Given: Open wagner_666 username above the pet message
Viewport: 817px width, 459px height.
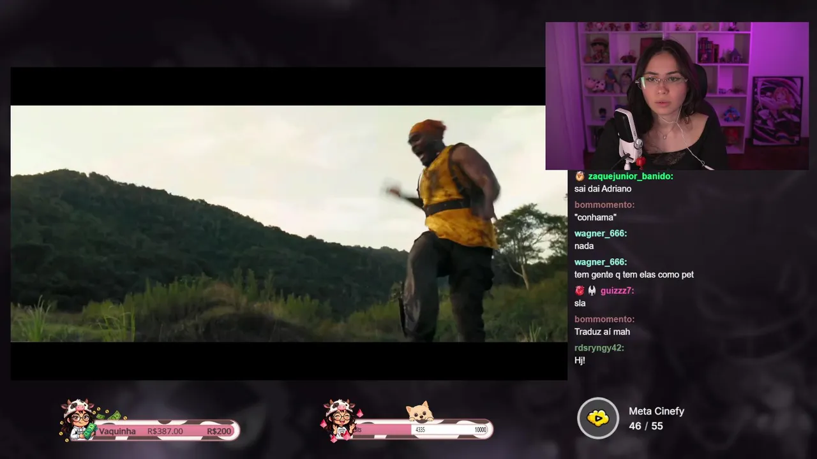Looking at the screenshot, I should pos(600,262).
